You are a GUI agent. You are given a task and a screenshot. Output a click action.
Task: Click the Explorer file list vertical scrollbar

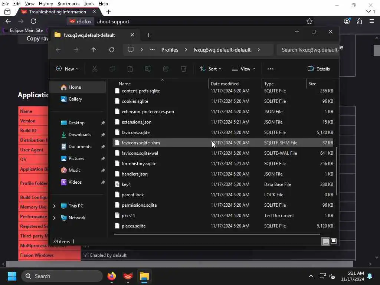point(336,171)
